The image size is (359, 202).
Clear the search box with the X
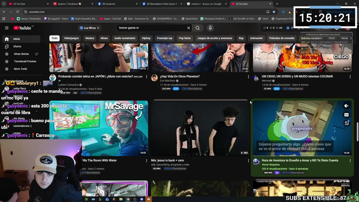(188, 28)
